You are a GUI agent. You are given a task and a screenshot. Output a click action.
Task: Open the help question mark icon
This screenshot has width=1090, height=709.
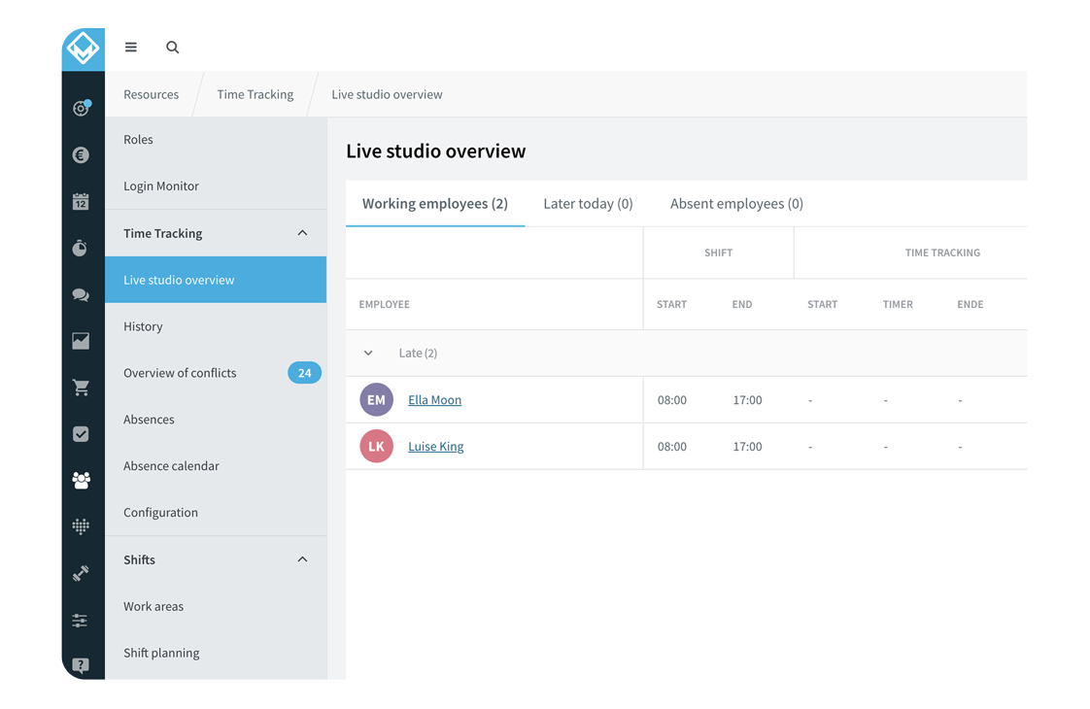[x=83, y=665]
